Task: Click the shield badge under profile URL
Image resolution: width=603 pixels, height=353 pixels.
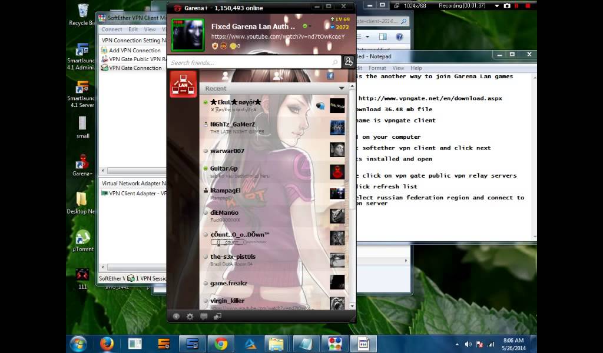Action: 214,46
